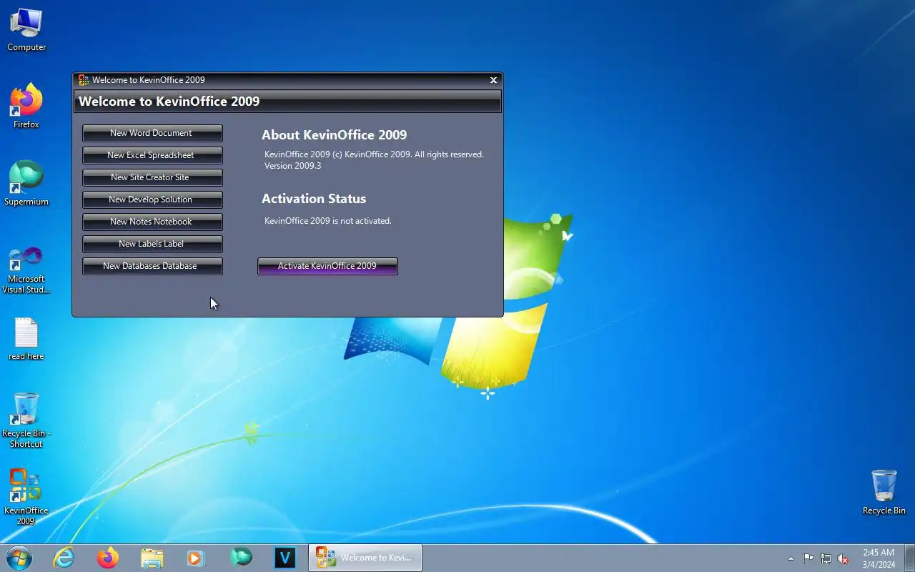This screenshot has width=915, height=572.
Task: Select Supermium desktop shortcut
Action: tap(26, 184)
